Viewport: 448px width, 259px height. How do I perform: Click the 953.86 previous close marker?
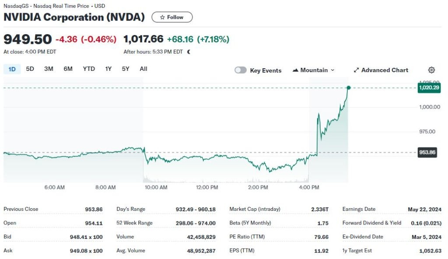[x=427, y=153]
